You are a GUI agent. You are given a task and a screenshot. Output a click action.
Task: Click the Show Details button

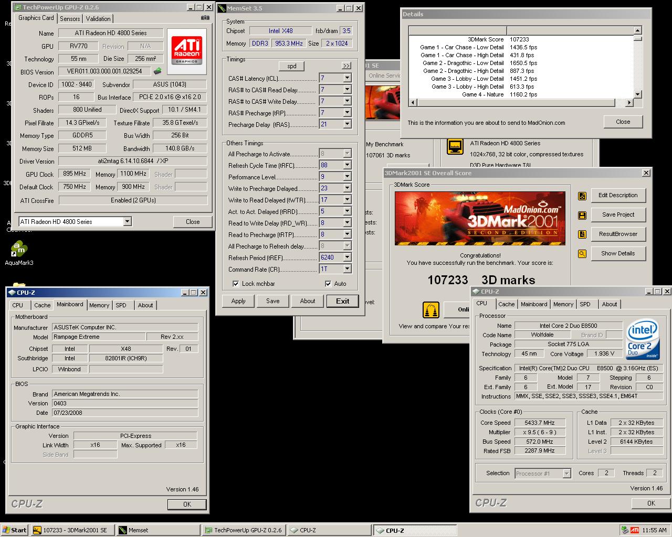click(618, 253)
